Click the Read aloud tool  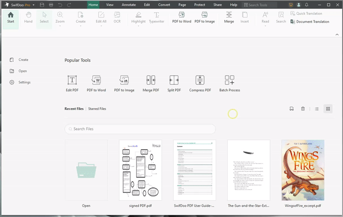[265, 18]
